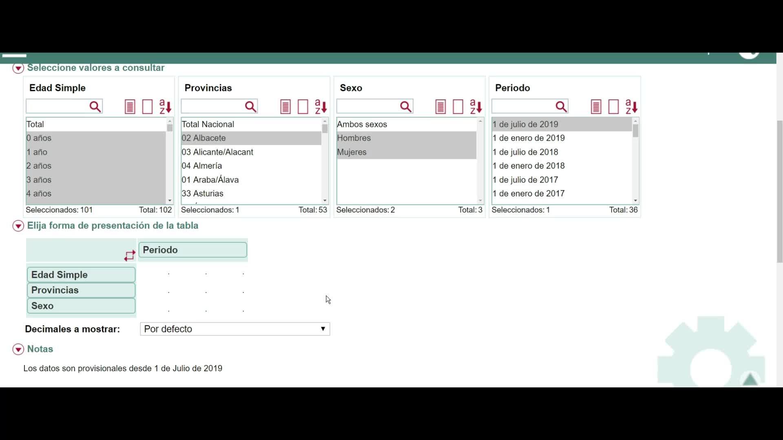Viewport: 783px width, 440px height.
Task: Select 'Ambos sexos' in Sexo list
Action: [x=362, y=124]
